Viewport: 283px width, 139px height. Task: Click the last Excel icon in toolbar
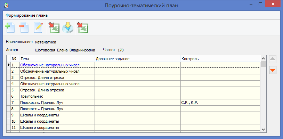[82, 27]
